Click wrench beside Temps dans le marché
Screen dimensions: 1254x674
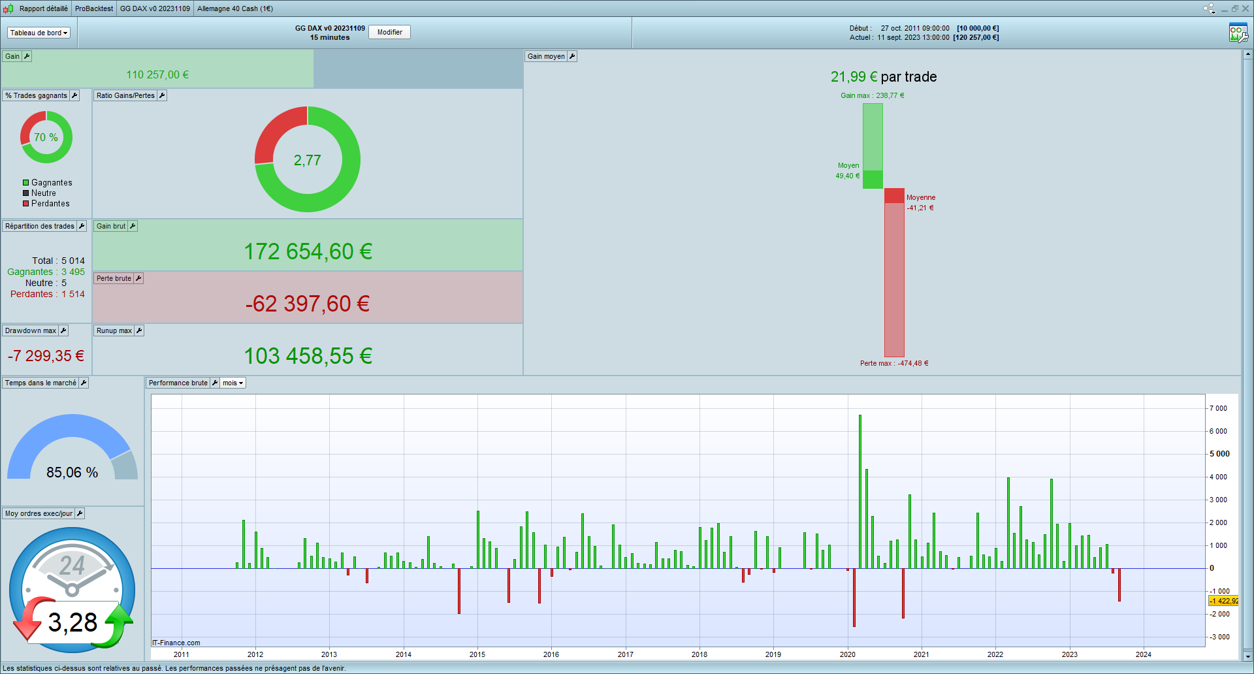coord(84,383)
